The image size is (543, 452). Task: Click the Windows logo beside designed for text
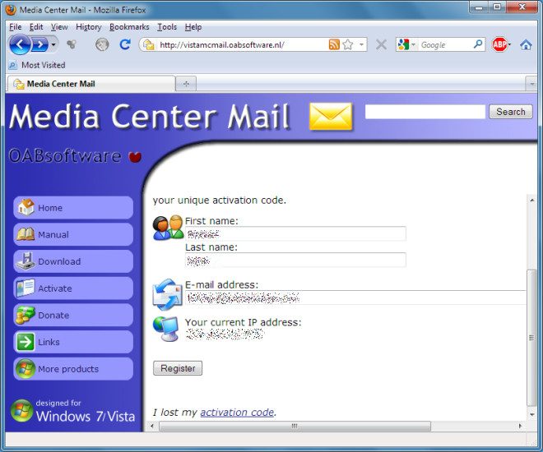click(22, 411)
